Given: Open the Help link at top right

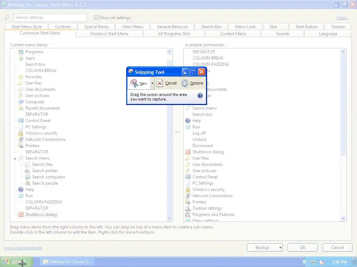Looking at the screenshot, I should pos(343,18).
